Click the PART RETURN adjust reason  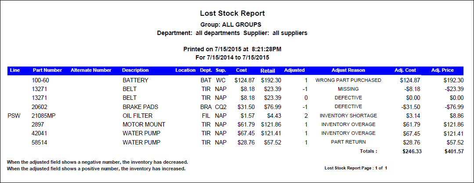point(348,142)
